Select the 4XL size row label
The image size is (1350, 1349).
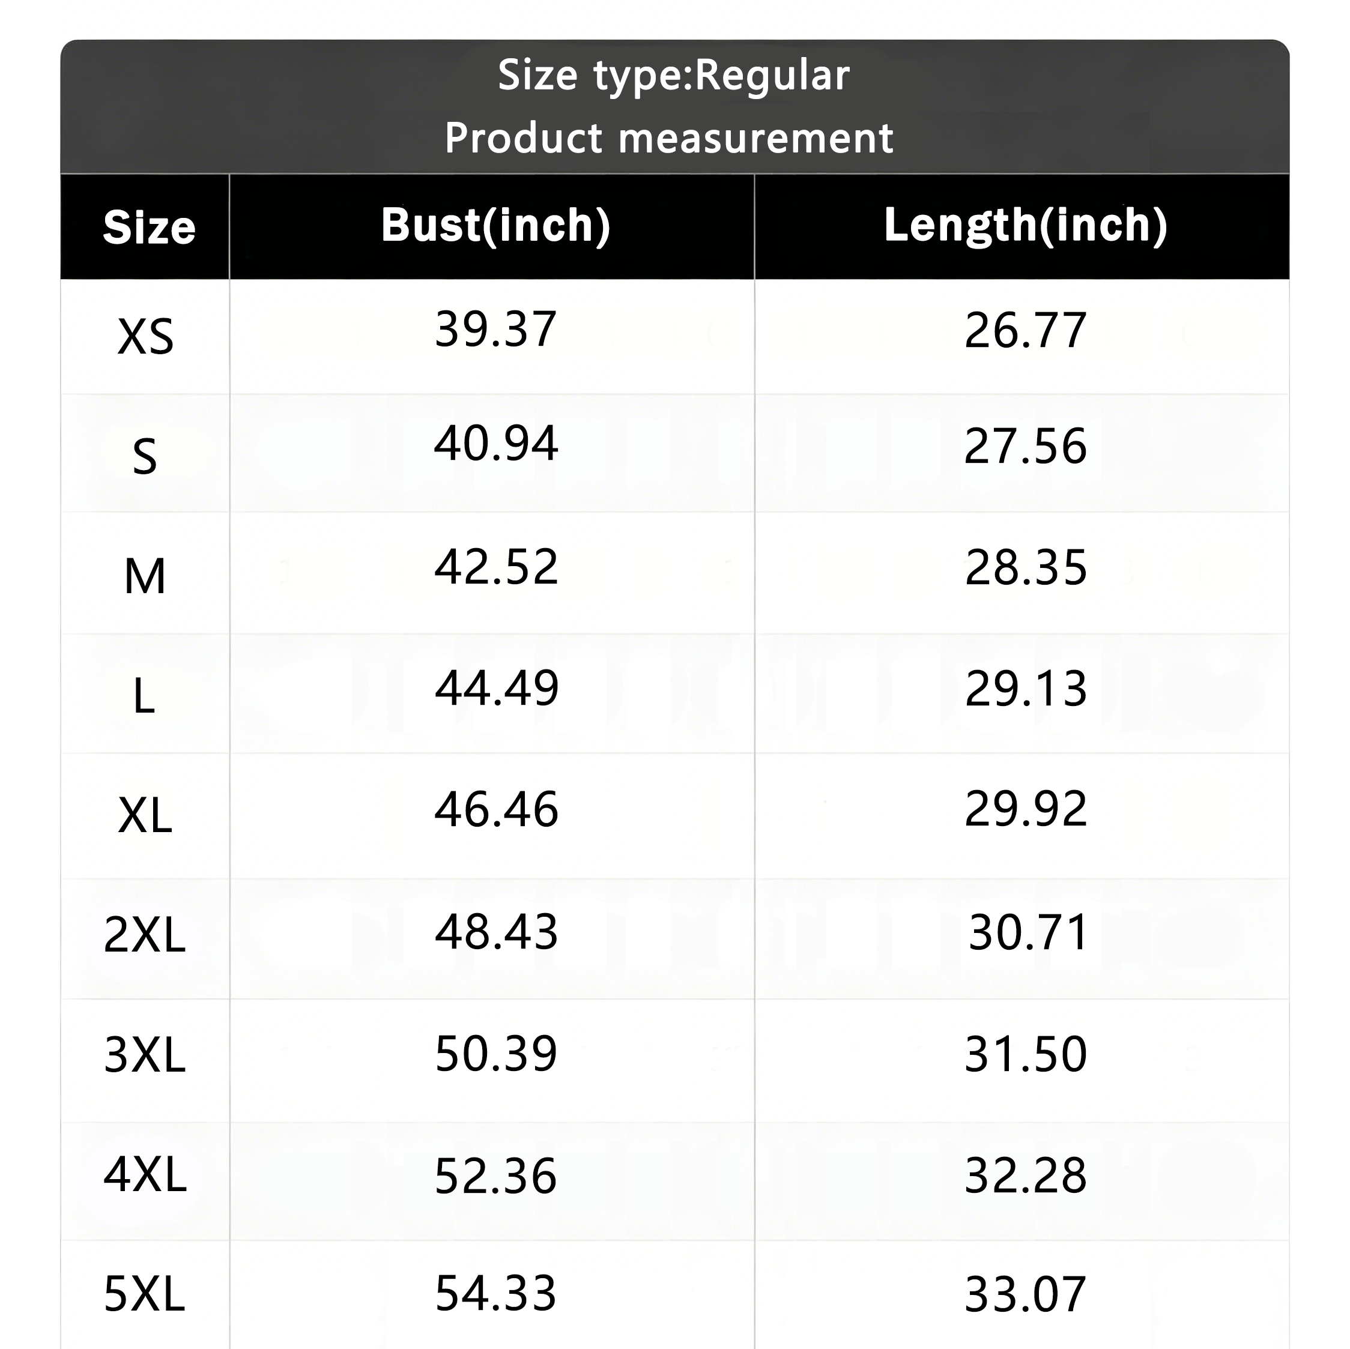tap(145, 1174)
